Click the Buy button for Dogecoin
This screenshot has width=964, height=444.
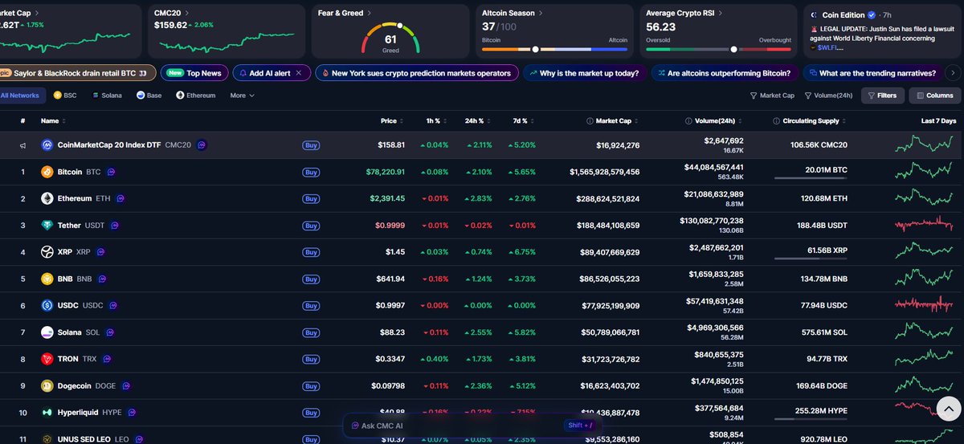click(311, 386)
